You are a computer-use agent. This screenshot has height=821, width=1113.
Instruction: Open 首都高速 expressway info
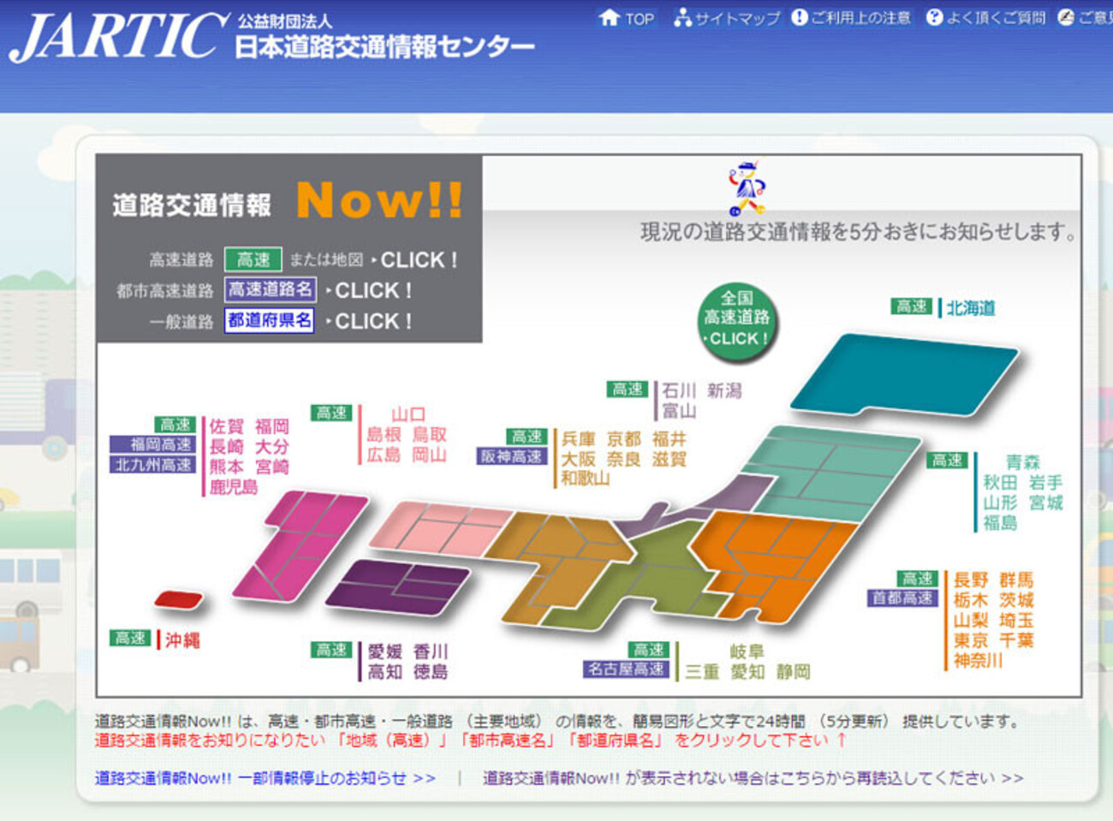[x=903, y=598]
